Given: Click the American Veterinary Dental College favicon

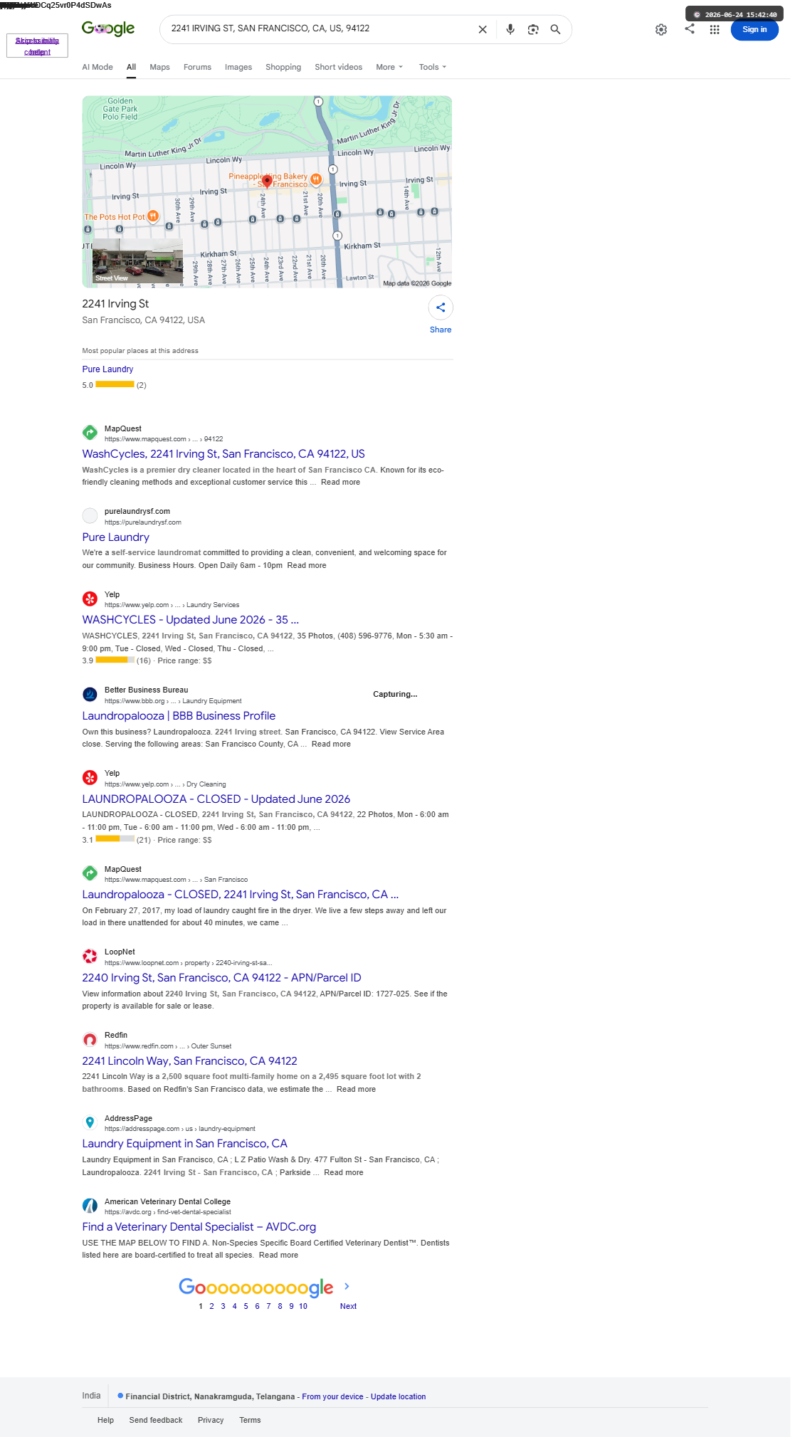Looking at the screenshot, I should tap(90, 1206).
